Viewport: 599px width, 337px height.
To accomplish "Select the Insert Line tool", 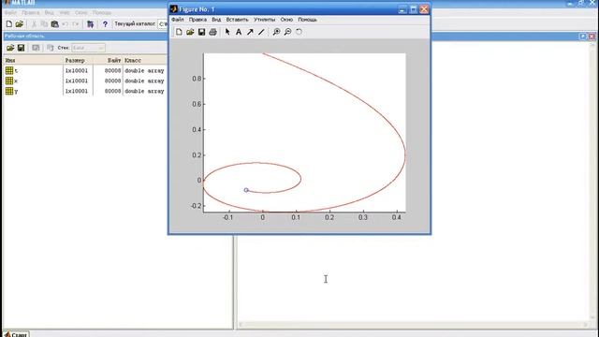I will (261, 32).
